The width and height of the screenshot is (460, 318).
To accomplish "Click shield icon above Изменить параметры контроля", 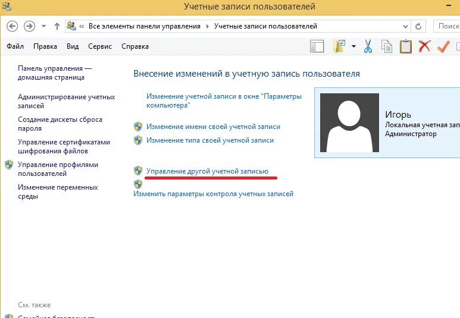I will point(138,184).
